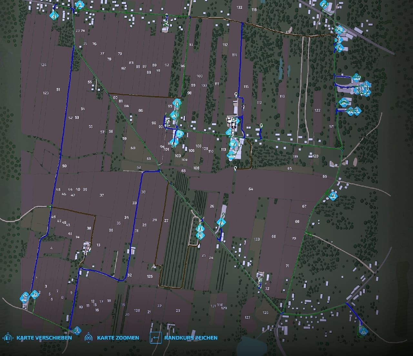Image resolution: width=413 pixels, height=356 pixels.
Task: Click the mouse icon for Karte Verschieben
Action: 8,338
